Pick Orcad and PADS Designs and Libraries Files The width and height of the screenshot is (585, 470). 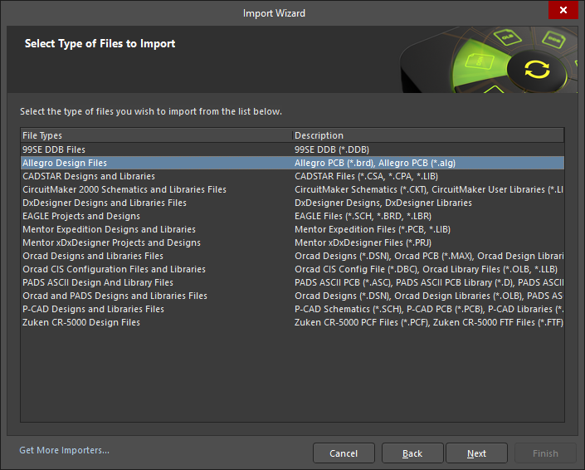click(x=292, y=296)
